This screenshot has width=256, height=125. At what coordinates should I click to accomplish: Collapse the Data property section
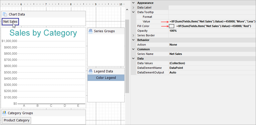[133, 59]
